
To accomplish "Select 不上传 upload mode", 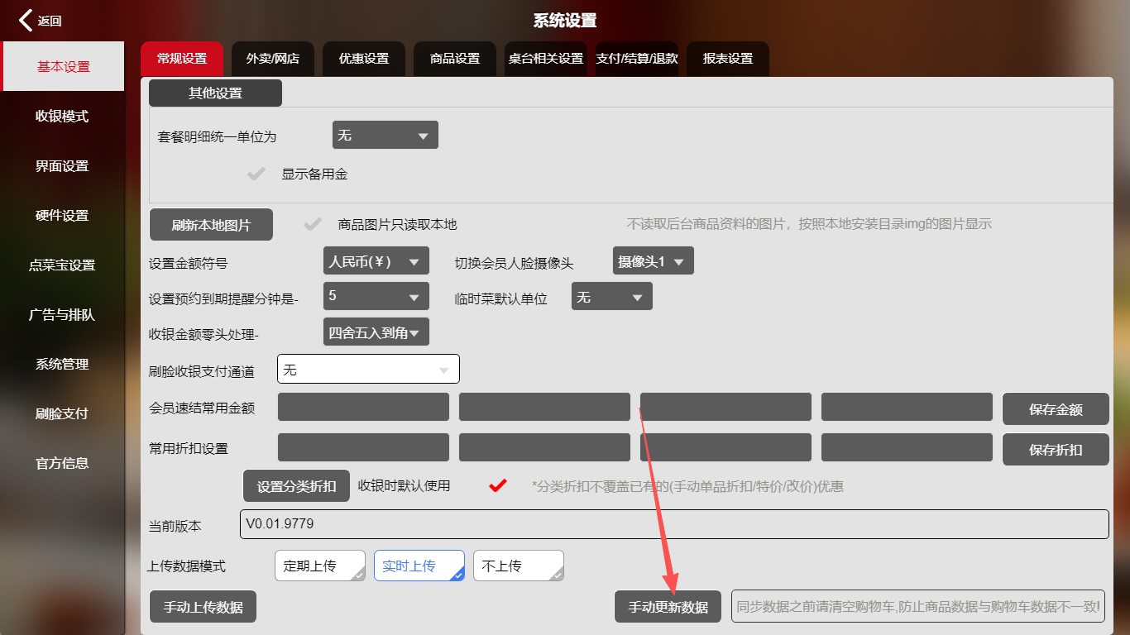I will click(518, 566).
